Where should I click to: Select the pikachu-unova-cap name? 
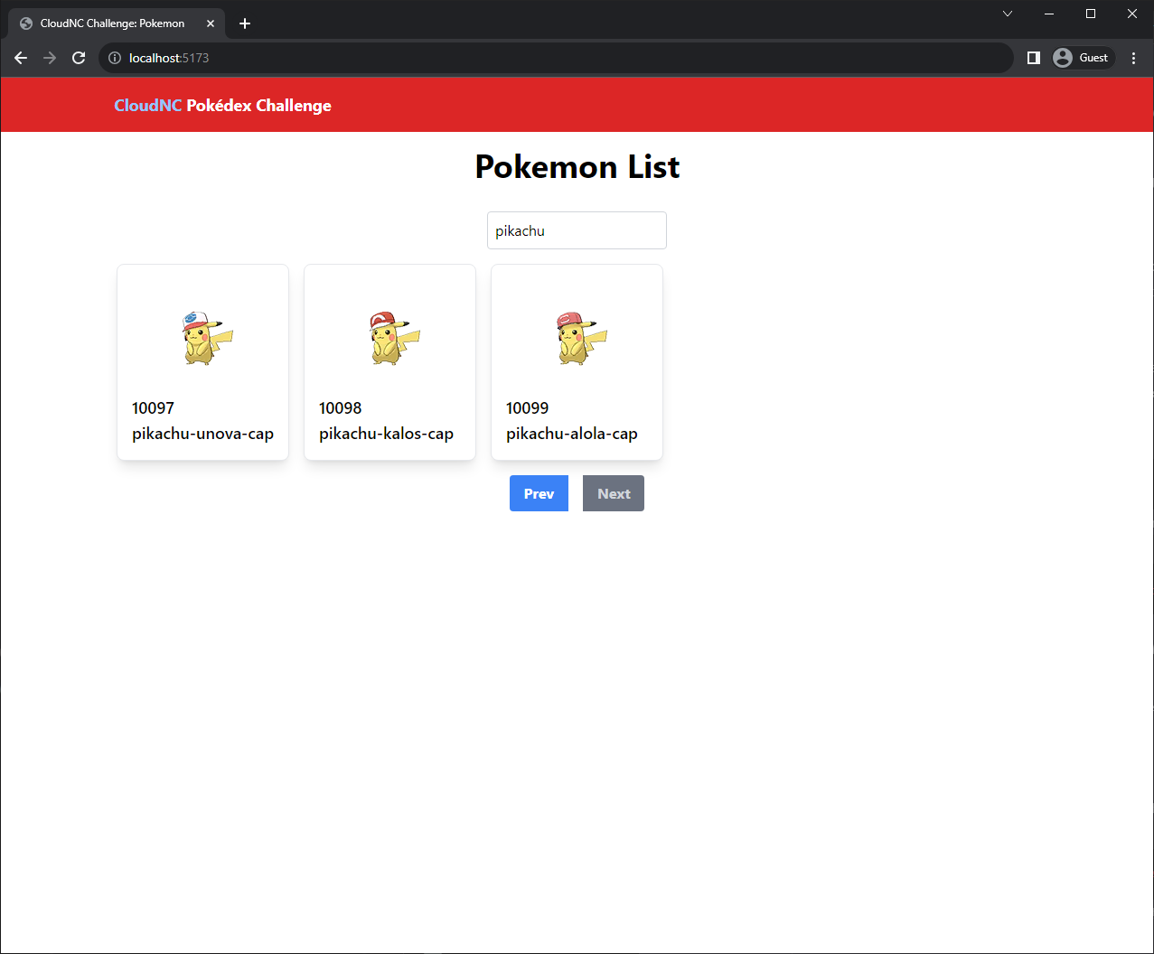202,434
